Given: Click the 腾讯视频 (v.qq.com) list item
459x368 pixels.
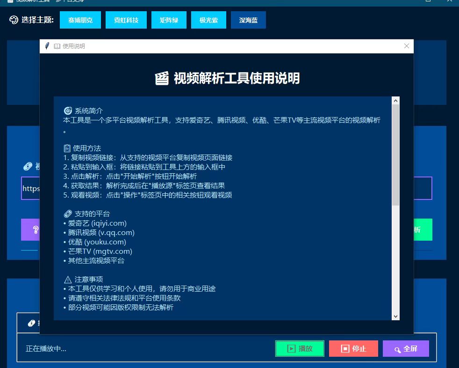Looking at the screenshot, I should point(99,233).
